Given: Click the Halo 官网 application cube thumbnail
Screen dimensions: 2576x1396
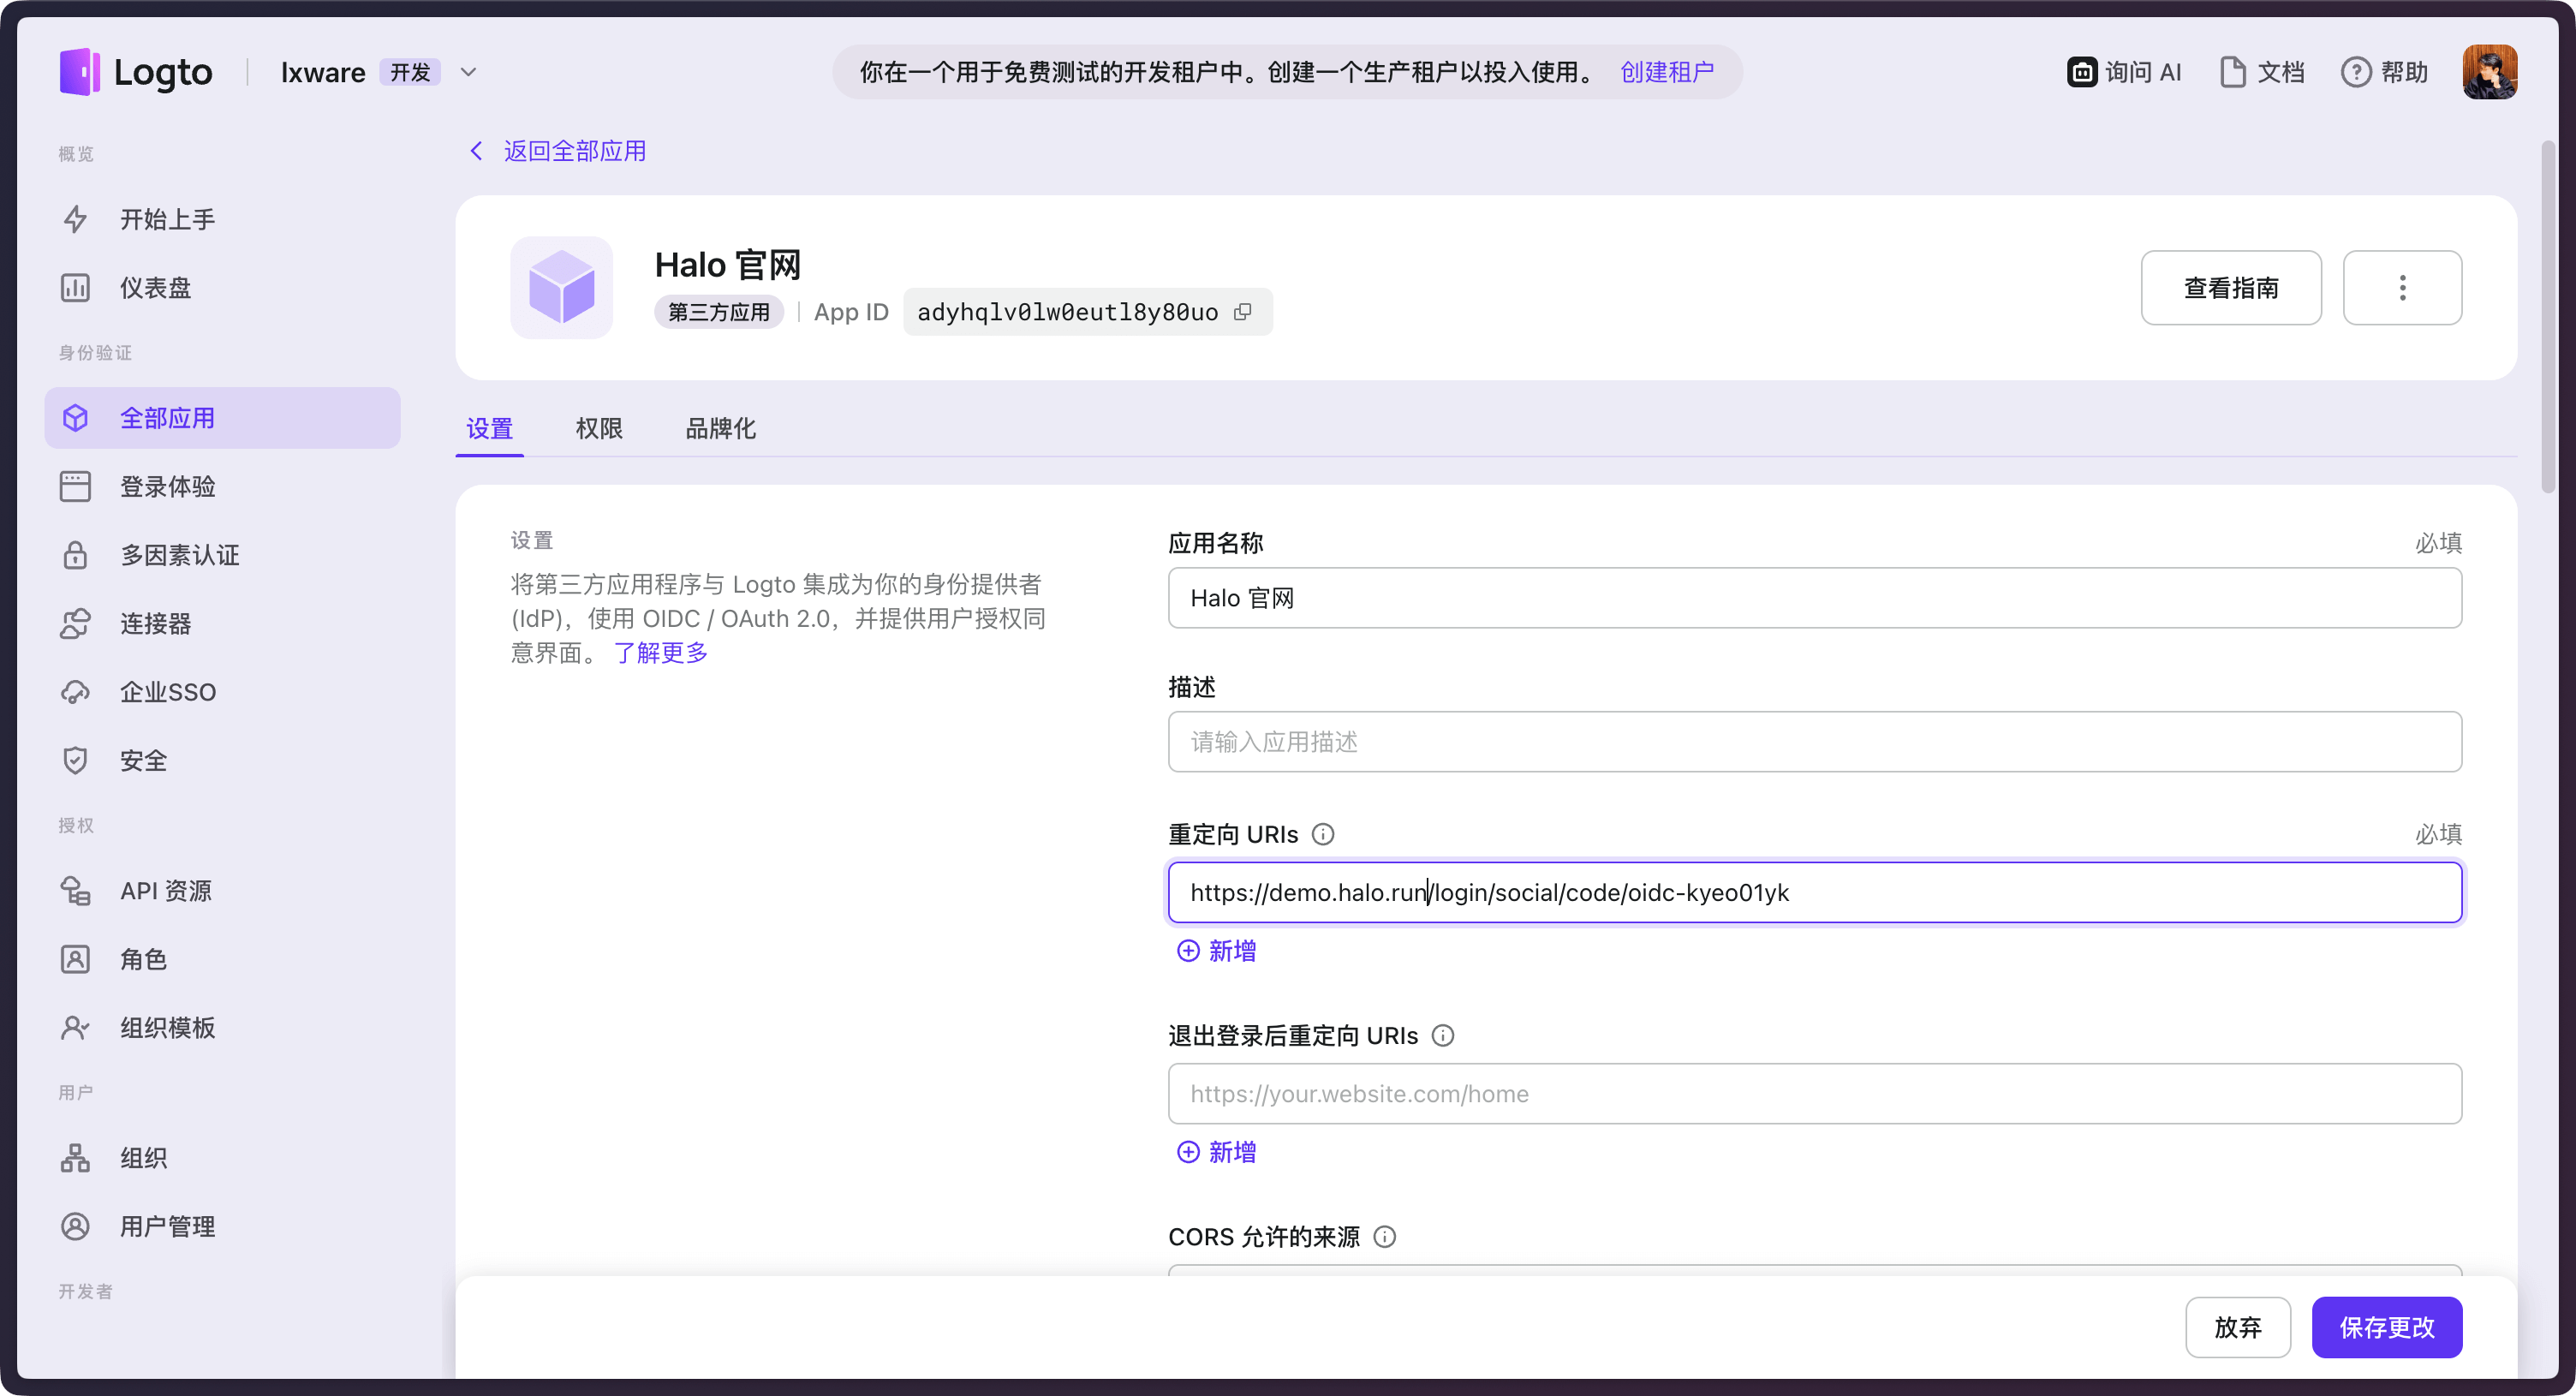Looking at the screenshot, I should coord(562,288).
